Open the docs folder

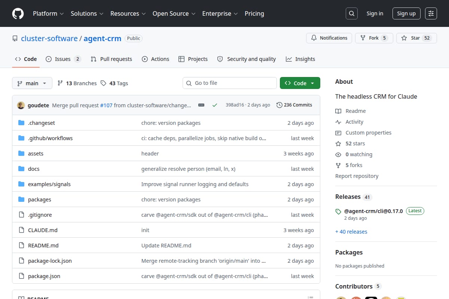coord(34,169)
